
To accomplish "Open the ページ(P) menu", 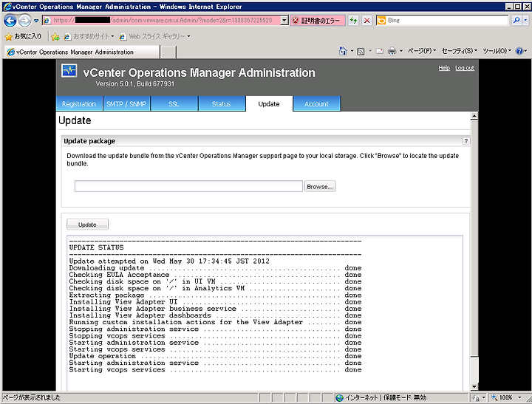I will click(422, 51).
